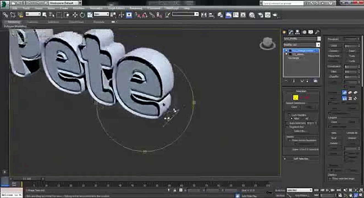The image size is (364, 198).
Task: Enable the Show Vertex Numbers checkbox
Action: 289,140
